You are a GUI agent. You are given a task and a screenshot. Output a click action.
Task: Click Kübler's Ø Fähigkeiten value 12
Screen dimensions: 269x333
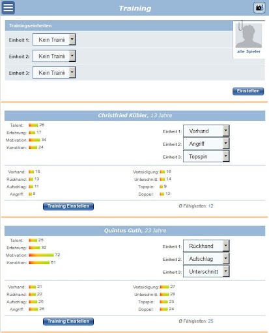point(211,206)
